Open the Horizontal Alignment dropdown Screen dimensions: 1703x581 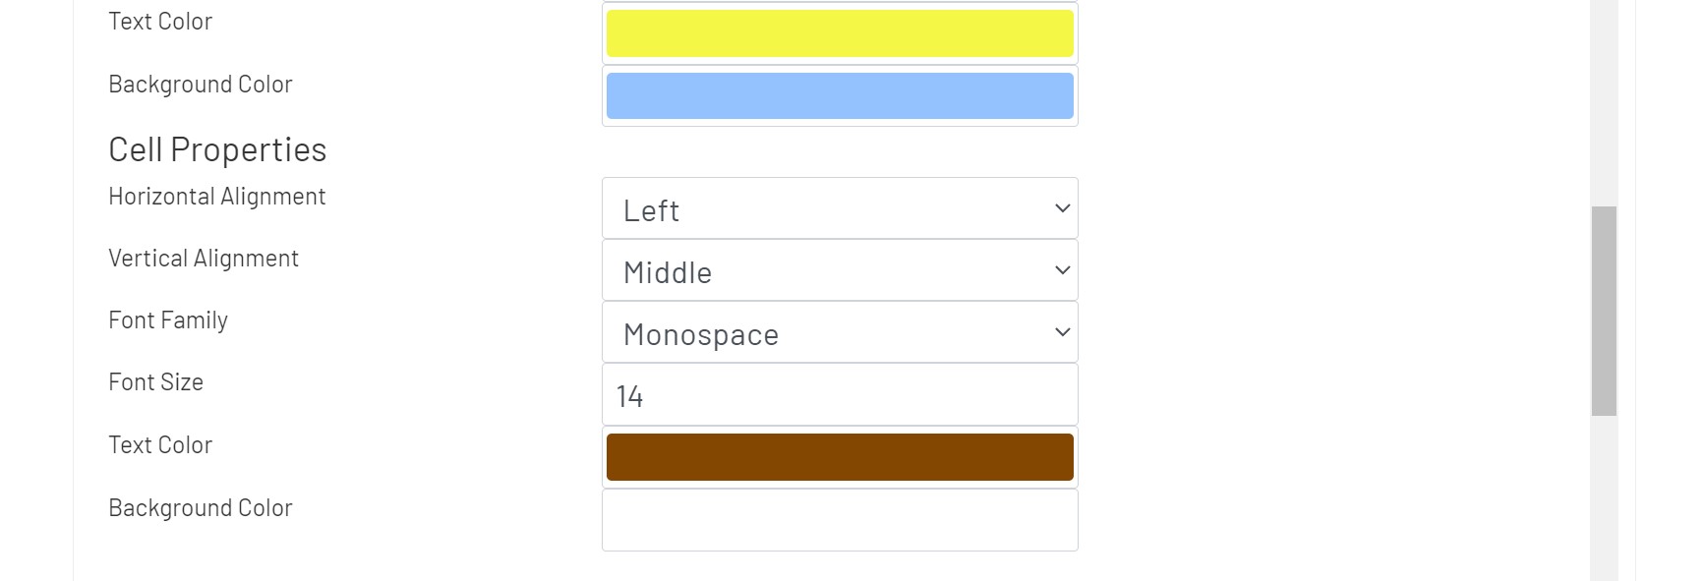coord(840,208)
